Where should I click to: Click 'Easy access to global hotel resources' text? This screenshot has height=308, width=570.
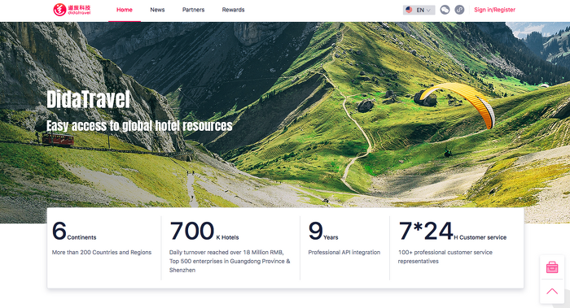click(139, 126)
